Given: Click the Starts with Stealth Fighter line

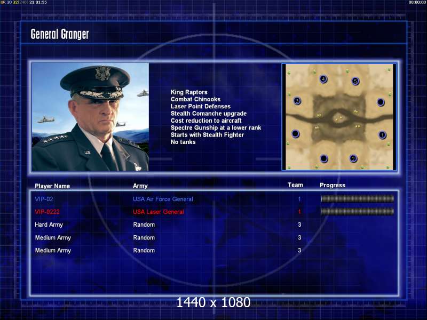Looking at the screenshot, I should [207, 135].
